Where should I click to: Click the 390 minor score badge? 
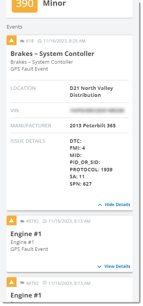(x=25, y=5)
